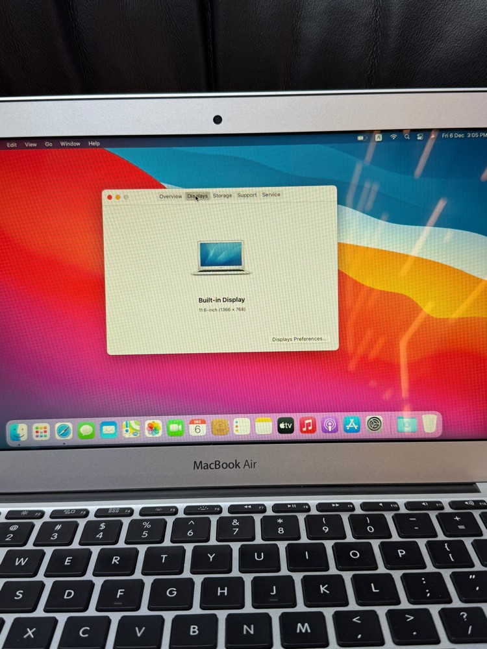Switch to the Storage tab
Image resolution: width=487 pixels, height=649 pixels.
coord(222,195)
